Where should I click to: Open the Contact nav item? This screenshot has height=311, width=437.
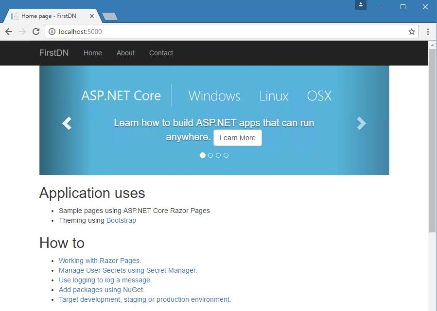[161, 53]
